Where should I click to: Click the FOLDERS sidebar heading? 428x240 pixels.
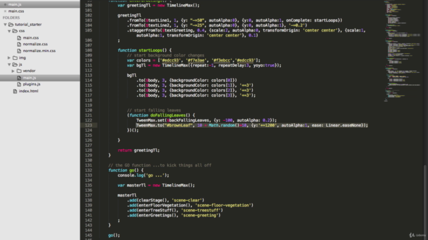pyautogui.click(x=11, y=18)
